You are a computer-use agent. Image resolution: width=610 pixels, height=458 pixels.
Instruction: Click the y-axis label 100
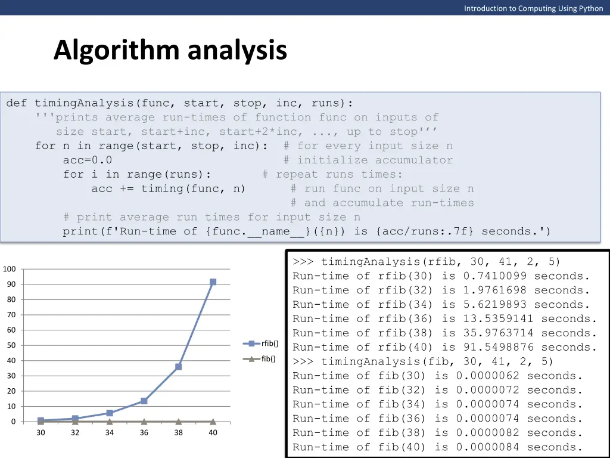pyautogui.click(x=10, y=269)
